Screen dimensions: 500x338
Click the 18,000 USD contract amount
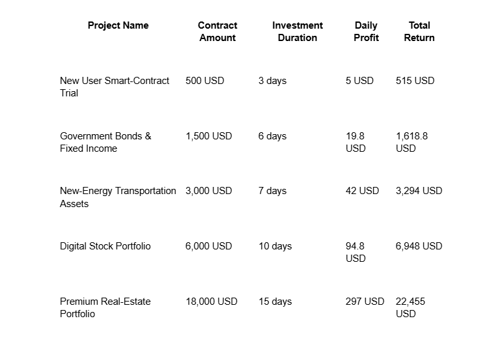coord(212,302)
